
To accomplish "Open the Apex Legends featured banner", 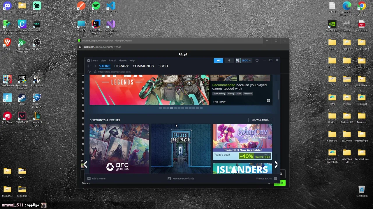I will (x=149, y=90).
